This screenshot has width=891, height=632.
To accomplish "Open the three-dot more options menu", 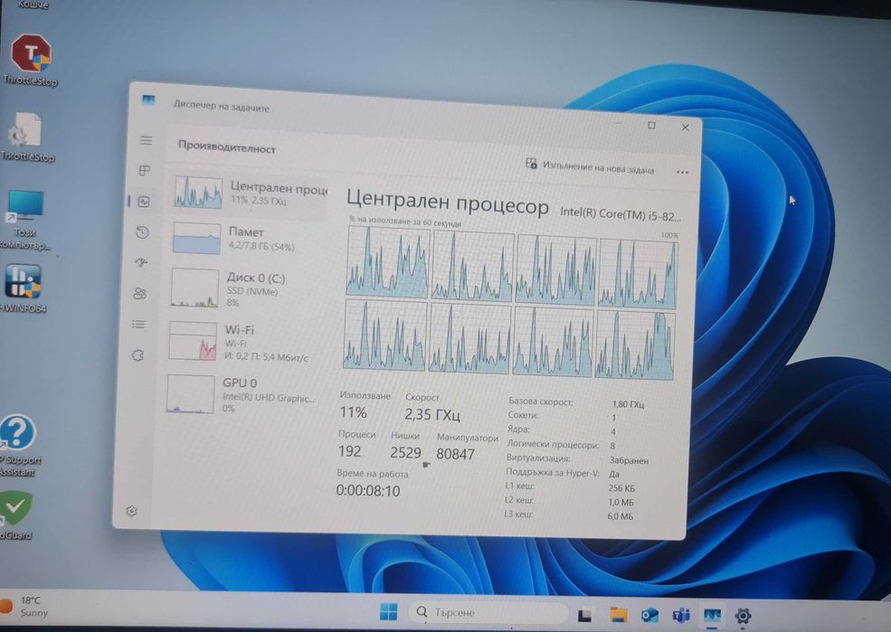I will point(682,172).
